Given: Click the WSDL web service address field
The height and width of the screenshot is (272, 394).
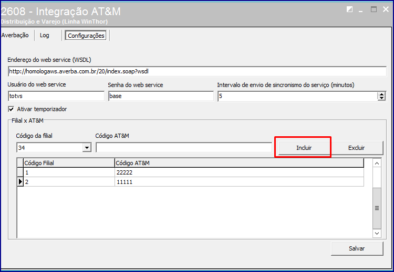Looking at the screenshot, I should [x=197, y=71].
